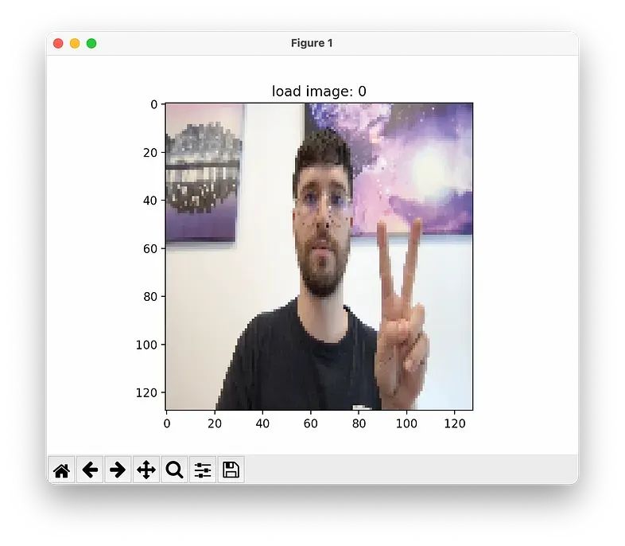The height and width of the screenshot is (546, 625).
Task: Click the 'Figure 1' window title
Action: click(x=312, y=43)
